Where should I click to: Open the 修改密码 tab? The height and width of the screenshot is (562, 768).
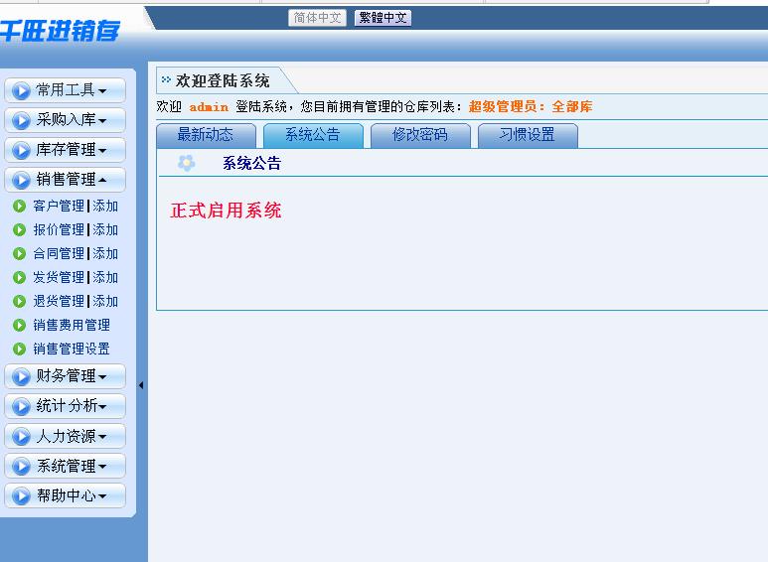[x=419, y=135]
